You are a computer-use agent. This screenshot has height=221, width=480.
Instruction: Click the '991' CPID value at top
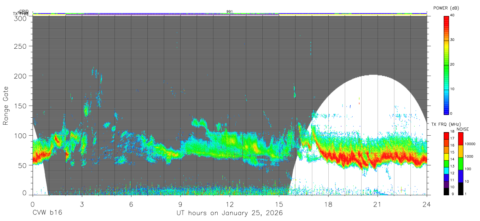pos(229,12)
